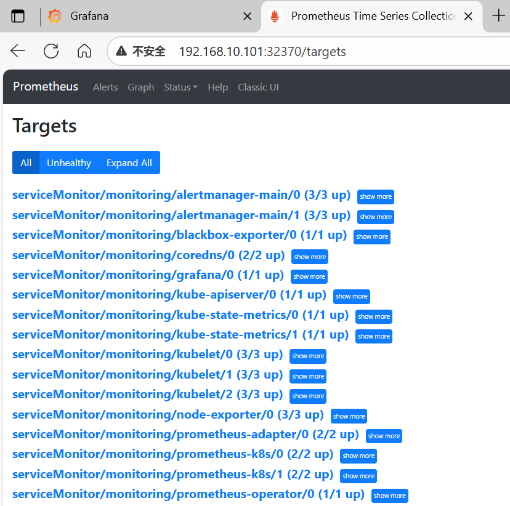The width and height of the screenshot is (510, 506).
Task: Show more for kube-state-metrics/1
Action: click(x=374, y=336)
